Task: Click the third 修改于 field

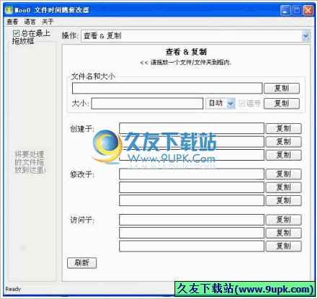Action: (x=192, y=200)
